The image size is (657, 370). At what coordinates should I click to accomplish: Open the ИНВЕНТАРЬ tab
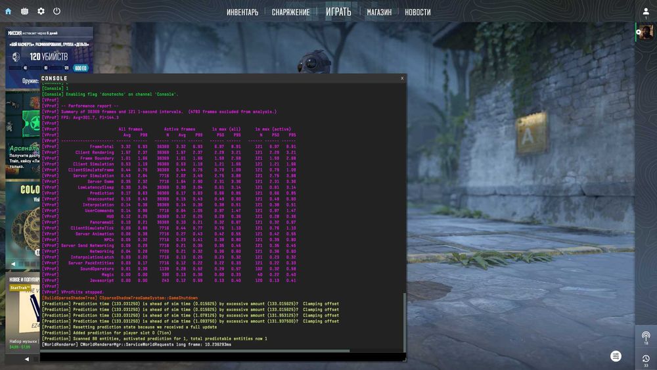tap(242, 12)
